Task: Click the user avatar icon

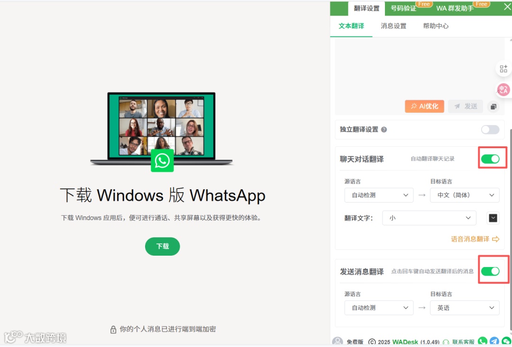Action: click(338, 341)
